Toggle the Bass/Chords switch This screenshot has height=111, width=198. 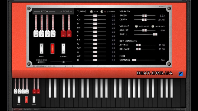41,62
